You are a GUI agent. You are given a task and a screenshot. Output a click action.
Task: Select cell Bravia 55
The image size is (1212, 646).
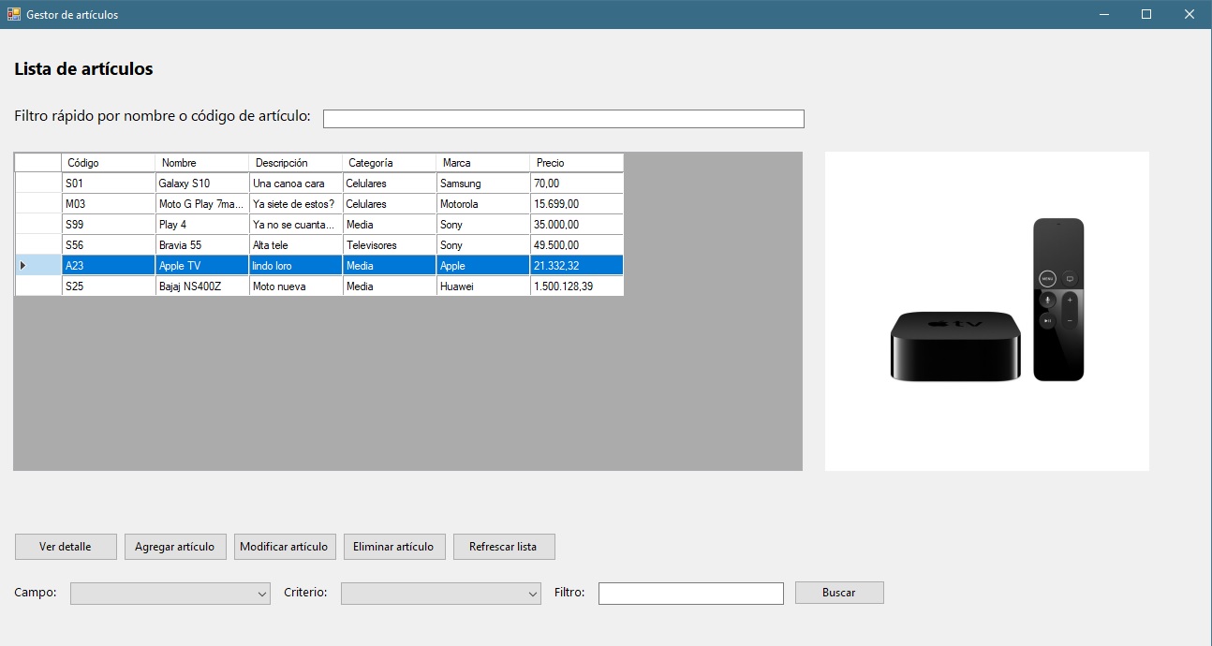[x=202, y=245]
